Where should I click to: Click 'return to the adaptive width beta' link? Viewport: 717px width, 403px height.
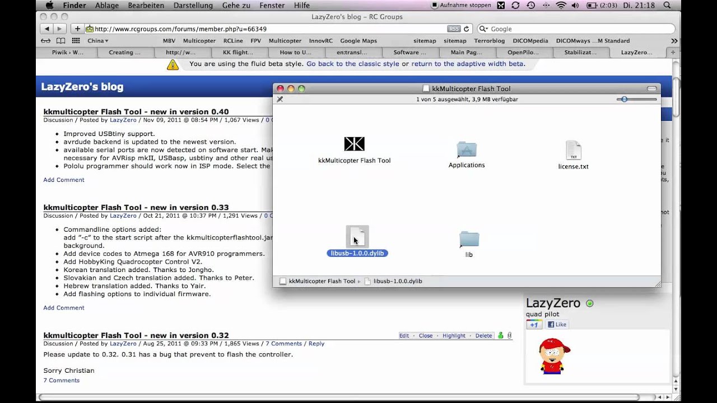467,64
